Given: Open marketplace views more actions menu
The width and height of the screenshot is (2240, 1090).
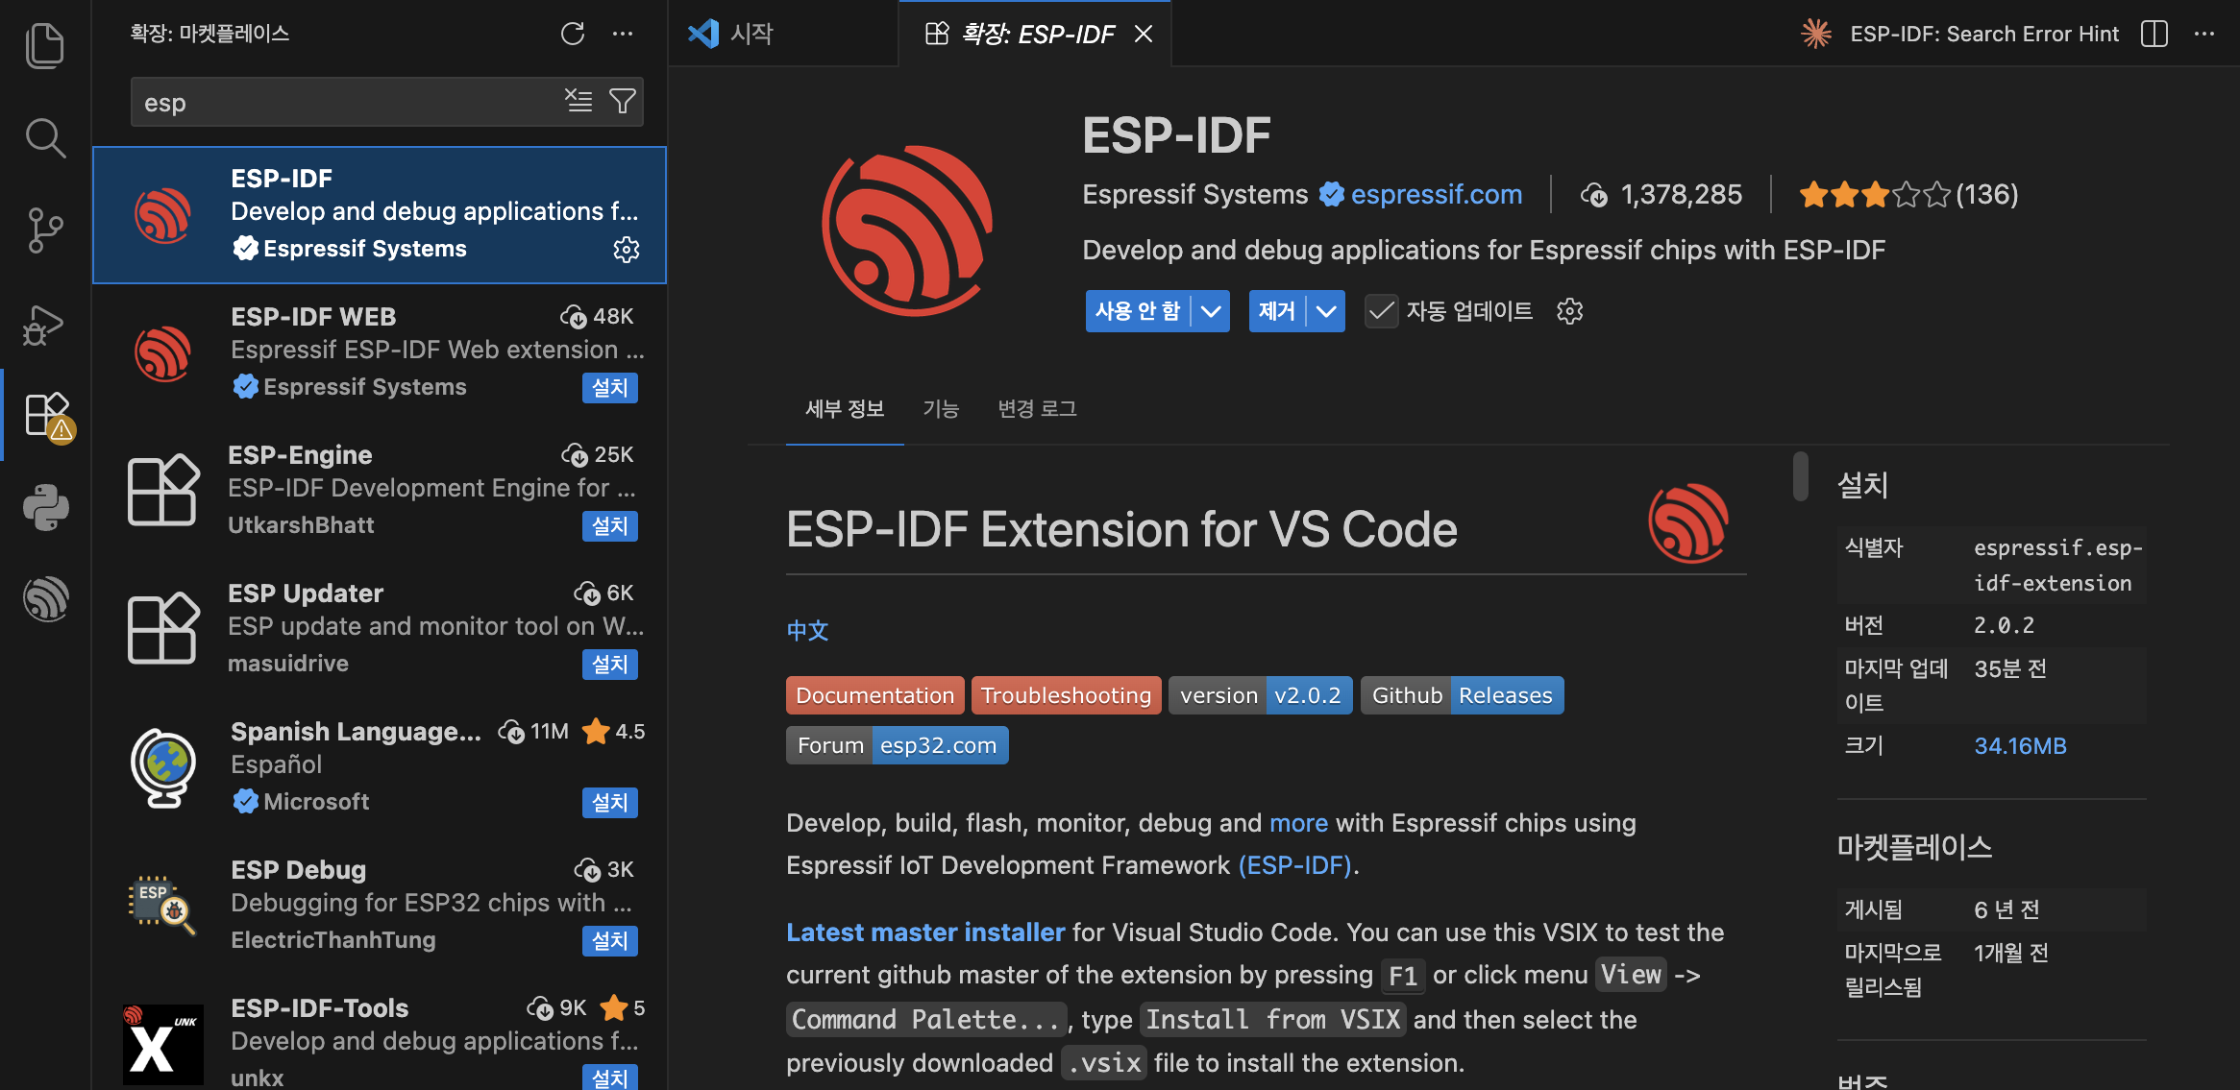Looking at the screenshot, I should coord(623,35).
